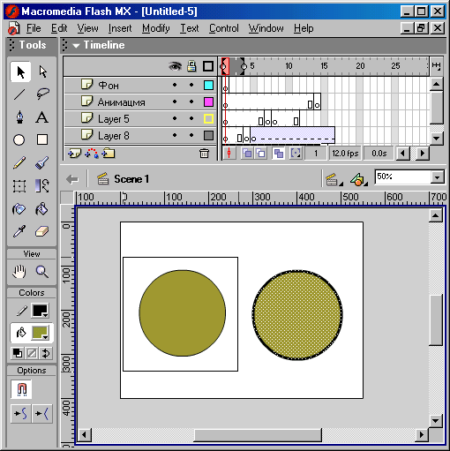Viewport: 450px width, 451px height.
Task: Open the File menu
Action: click(34, 28)
